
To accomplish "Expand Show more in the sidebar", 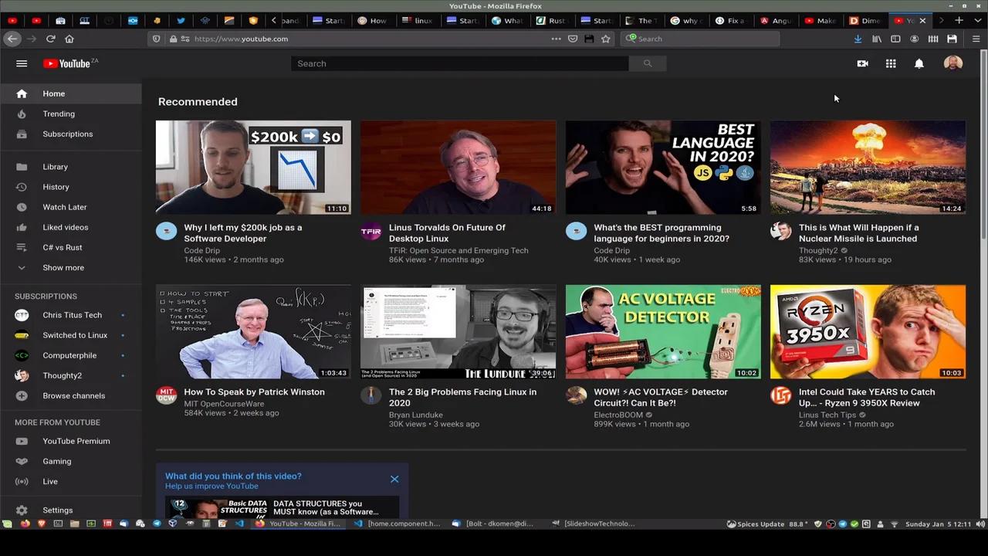I will (63, 267).
